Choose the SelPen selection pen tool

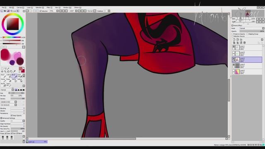tap(14, 80)
